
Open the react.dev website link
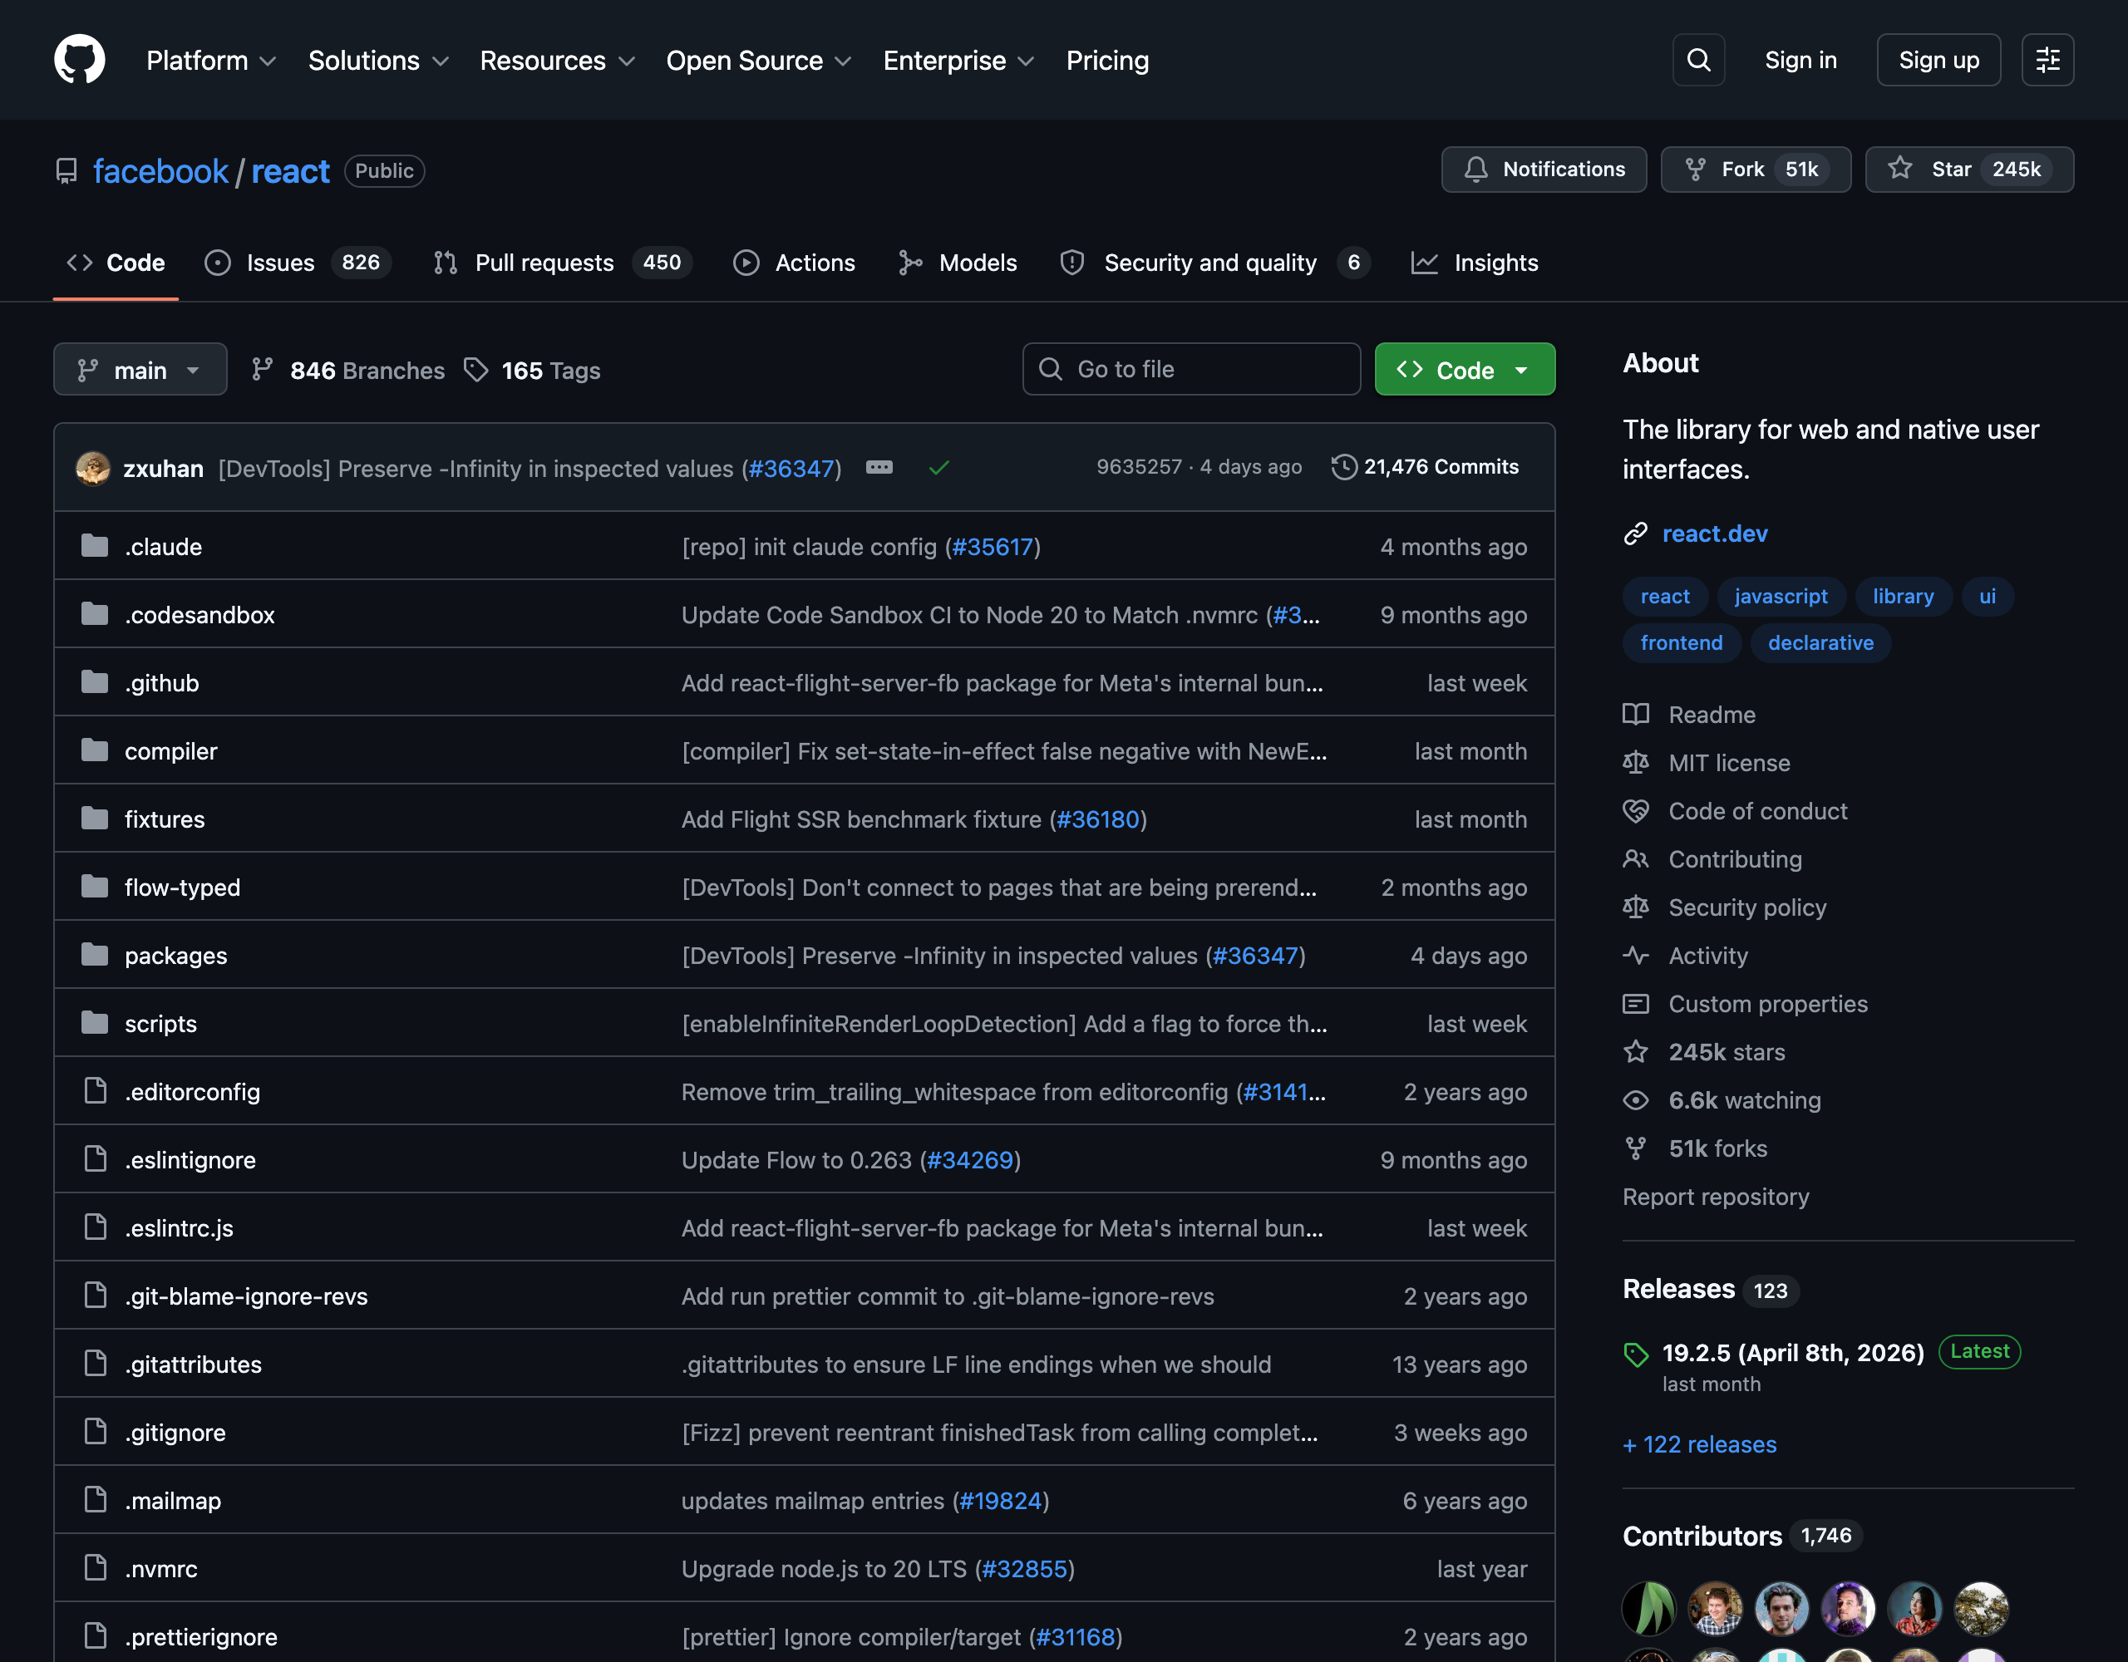point(1714,534)
